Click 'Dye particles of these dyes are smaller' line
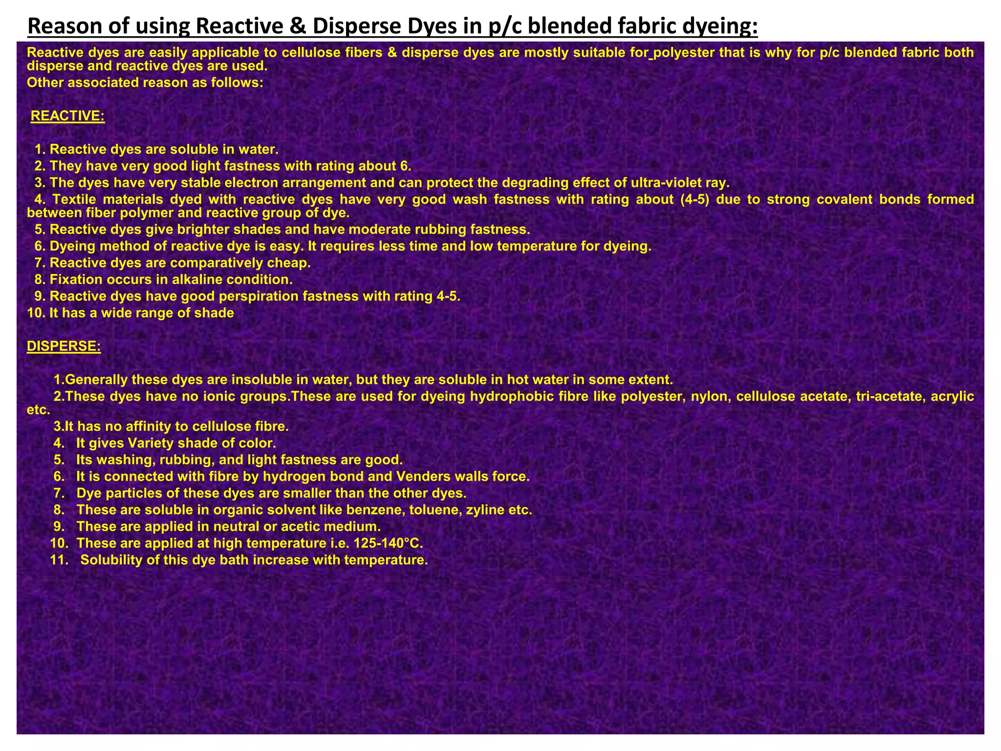The image size is (1001, 751). click(261, 493)
